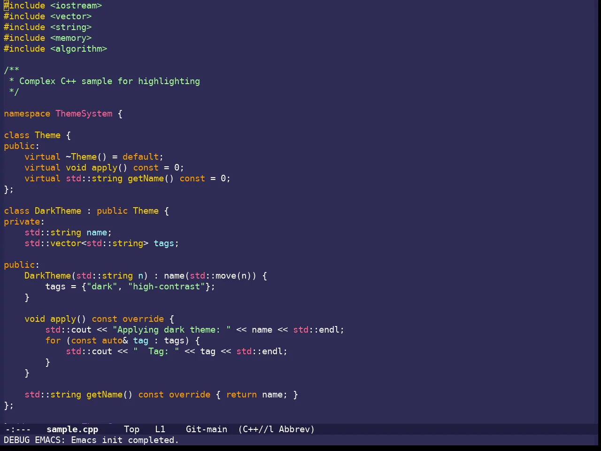Place cursor on '#include <iostream>' line

tap(53, 6)
